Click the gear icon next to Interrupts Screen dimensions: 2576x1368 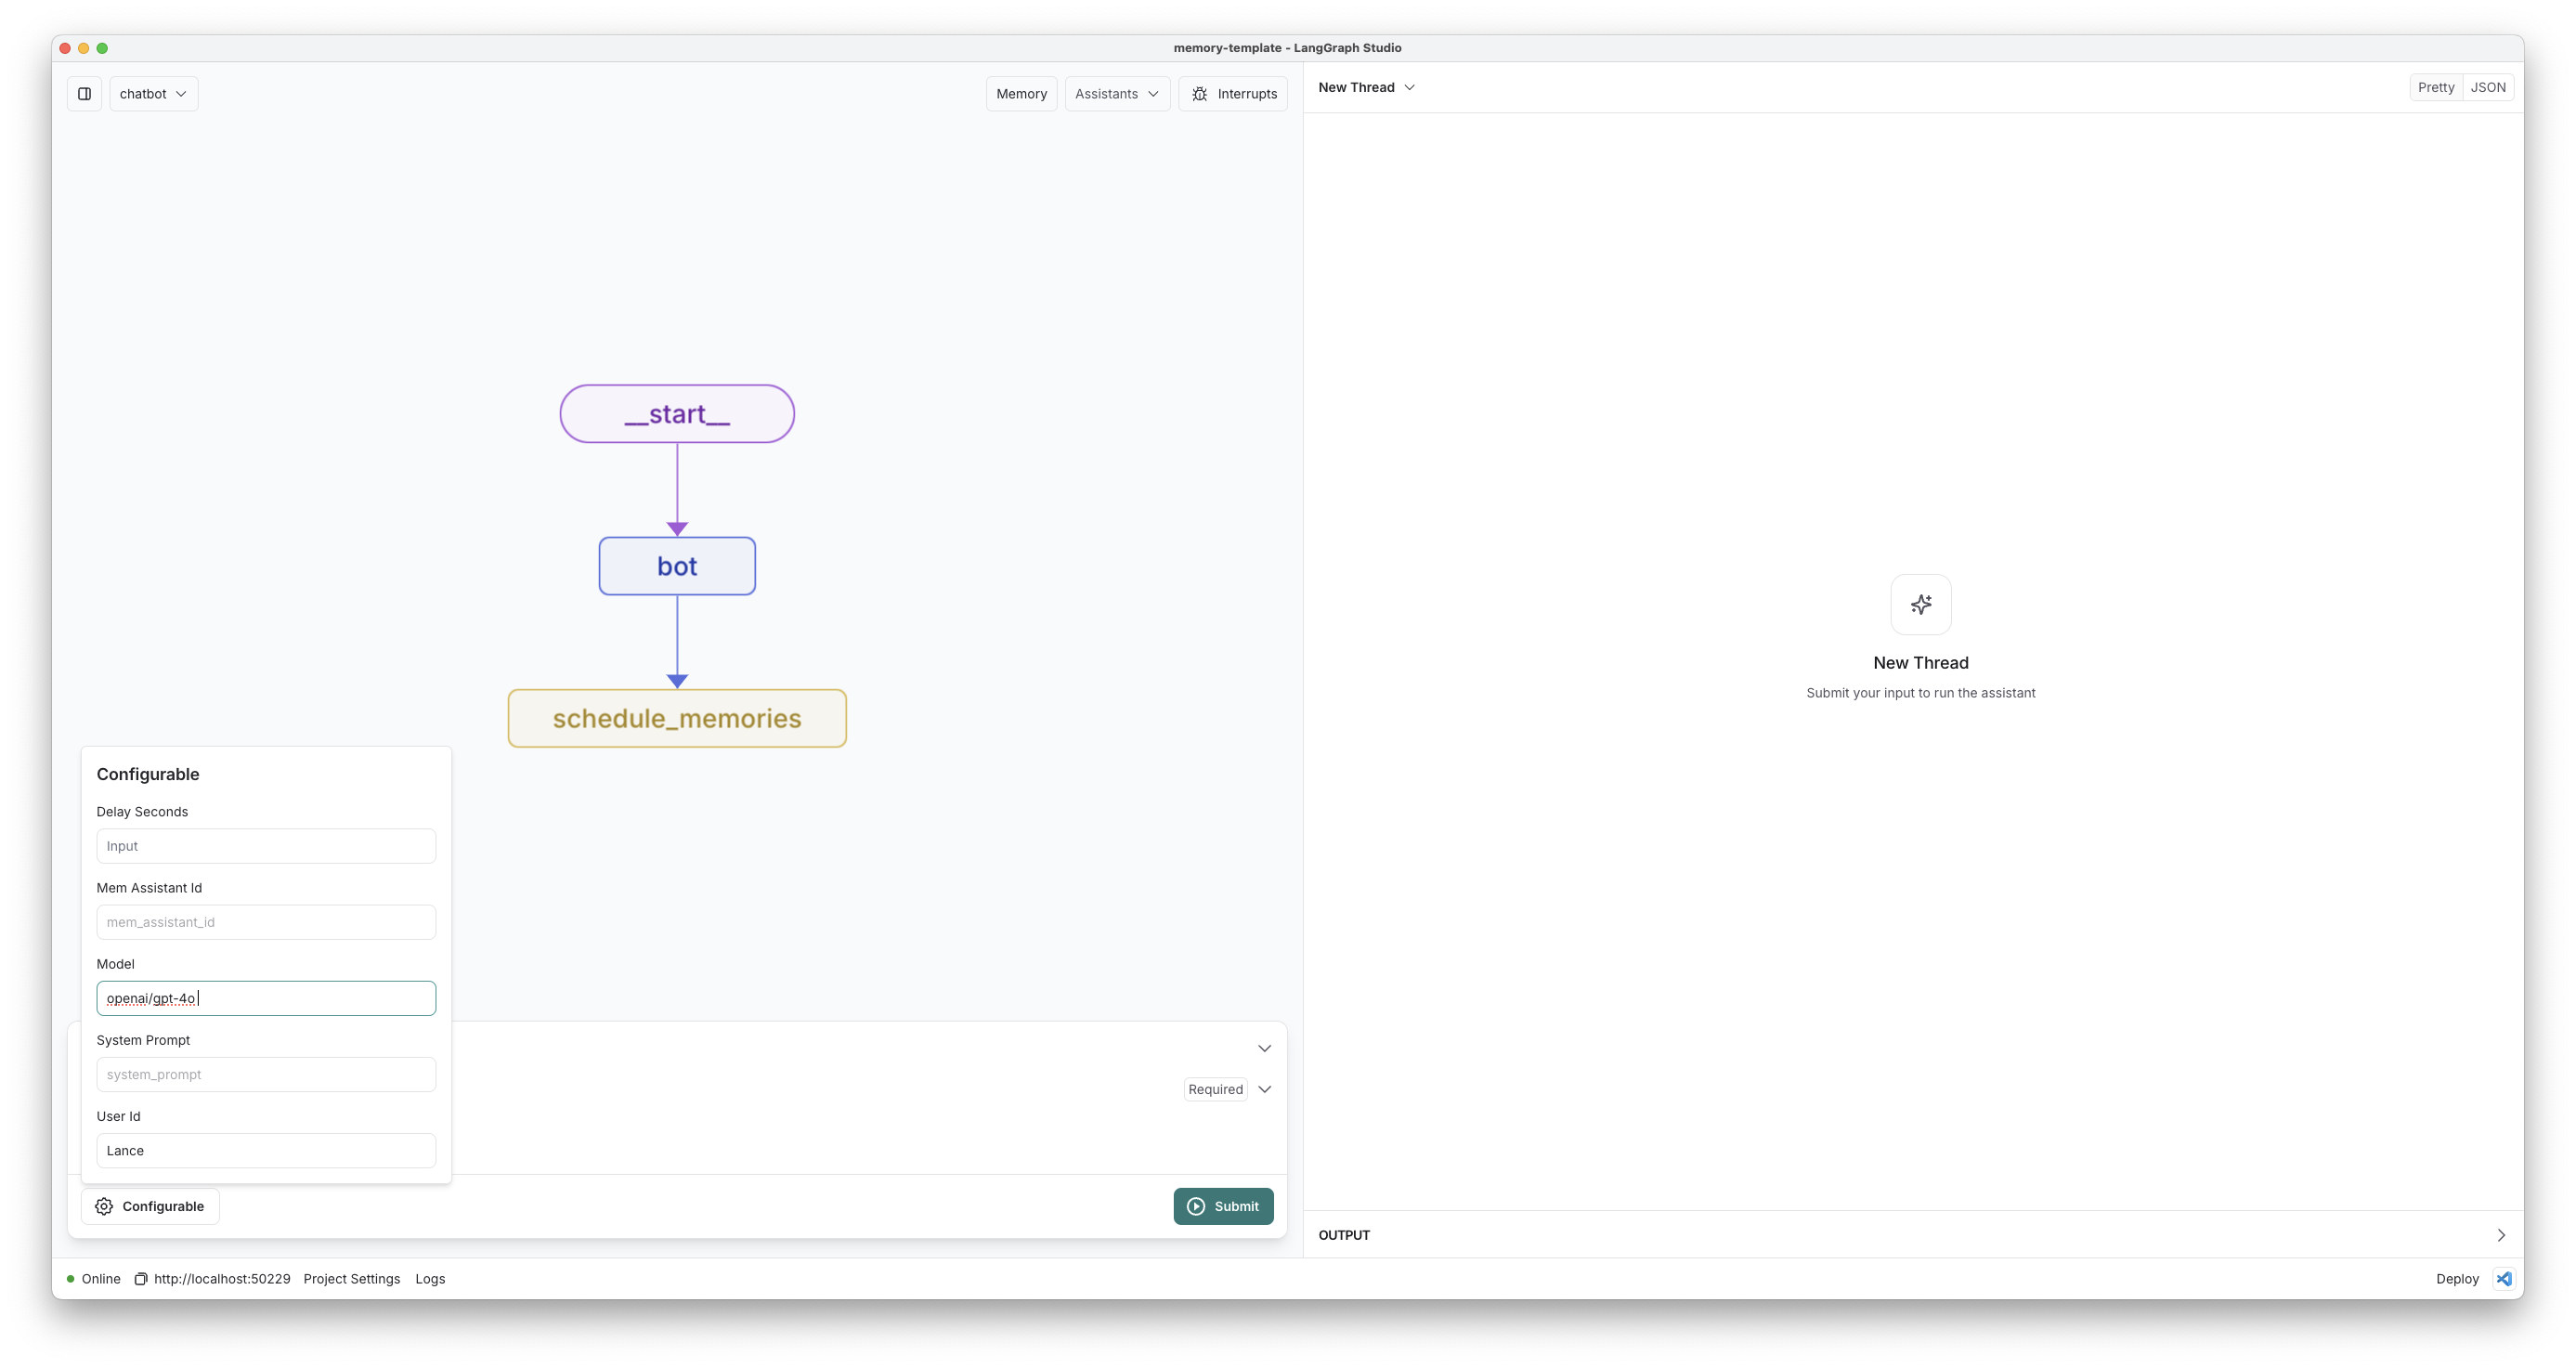coord(1200,94)
